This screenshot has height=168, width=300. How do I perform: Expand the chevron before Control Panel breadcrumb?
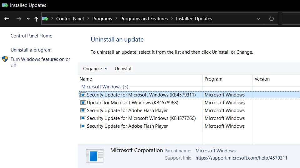point(52,18)
